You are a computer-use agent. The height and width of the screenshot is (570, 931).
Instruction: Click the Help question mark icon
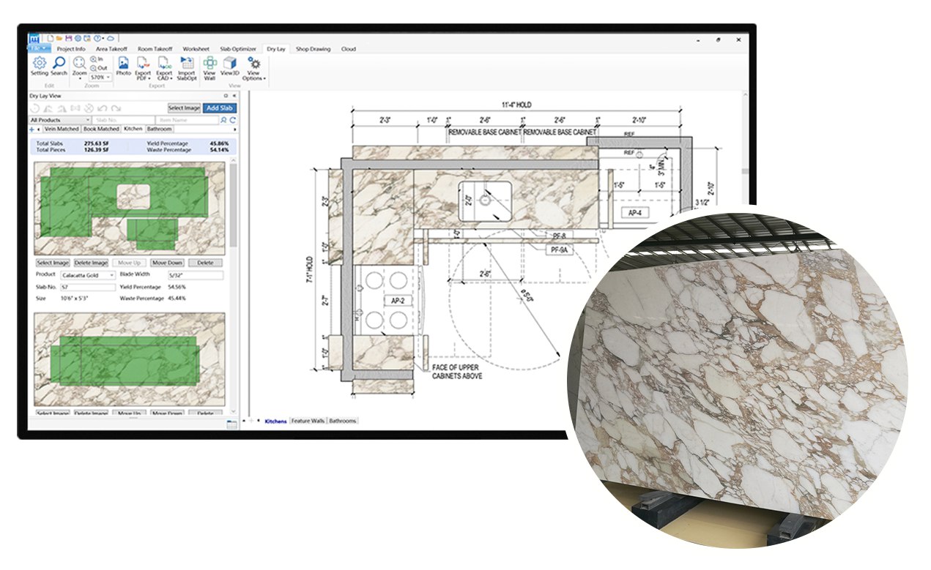click(97, 38)
